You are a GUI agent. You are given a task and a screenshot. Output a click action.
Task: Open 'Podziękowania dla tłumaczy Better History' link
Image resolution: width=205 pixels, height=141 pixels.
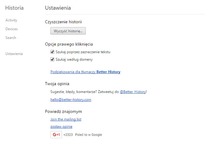(x=85, y=72)
